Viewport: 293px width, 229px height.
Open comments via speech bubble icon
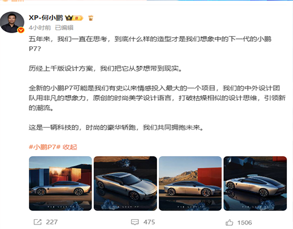(135, 222)
